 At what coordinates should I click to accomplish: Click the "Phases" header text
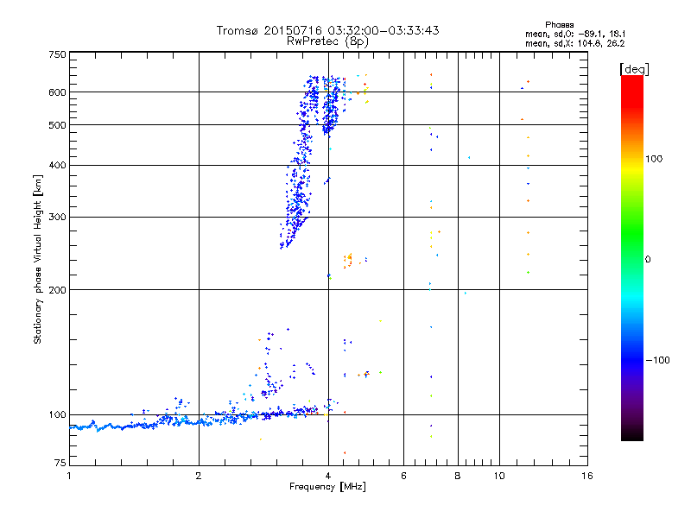[x=559, y=25]
